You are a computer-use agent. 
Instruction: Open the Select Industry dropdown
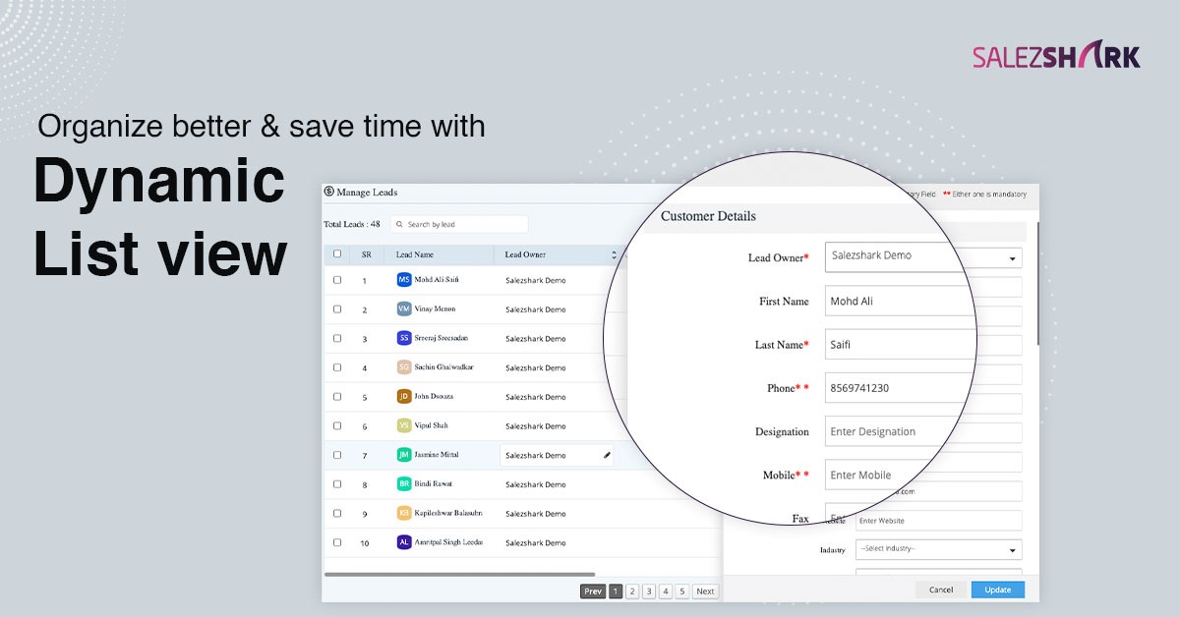click(x=938, y=549)
